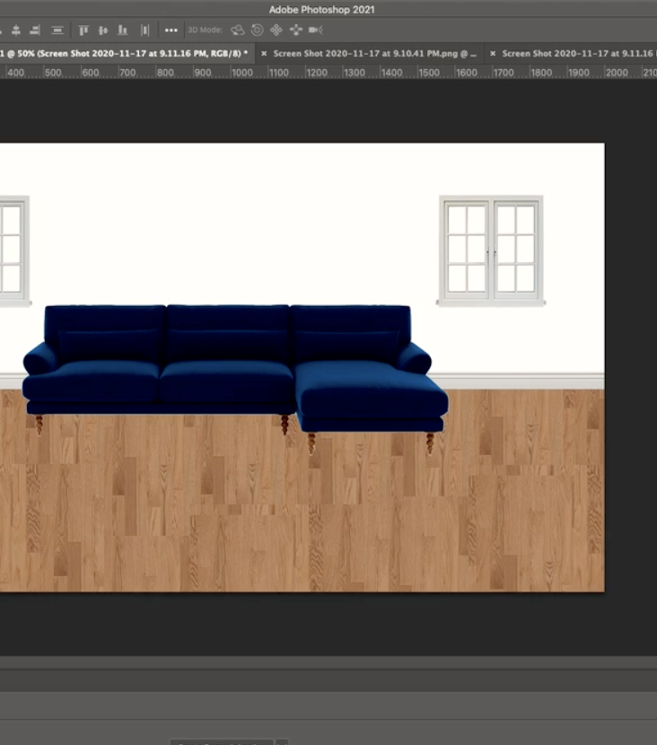Viewport: 657px width, 745px height.
Task: Open the three-dot align and distribute options
Action: point(171,30)
